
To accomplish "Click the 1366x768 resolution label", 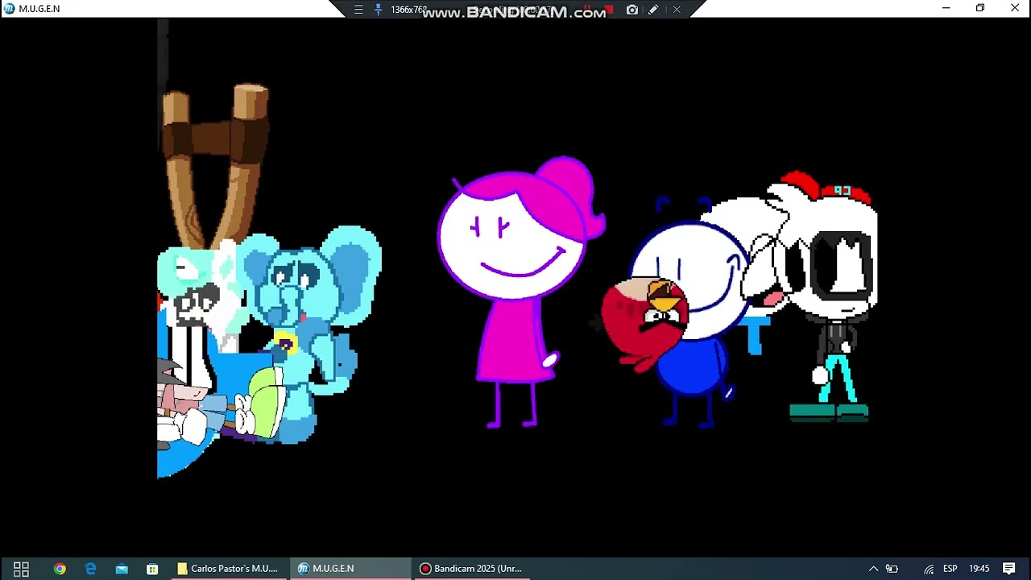I will pos(408,10).
